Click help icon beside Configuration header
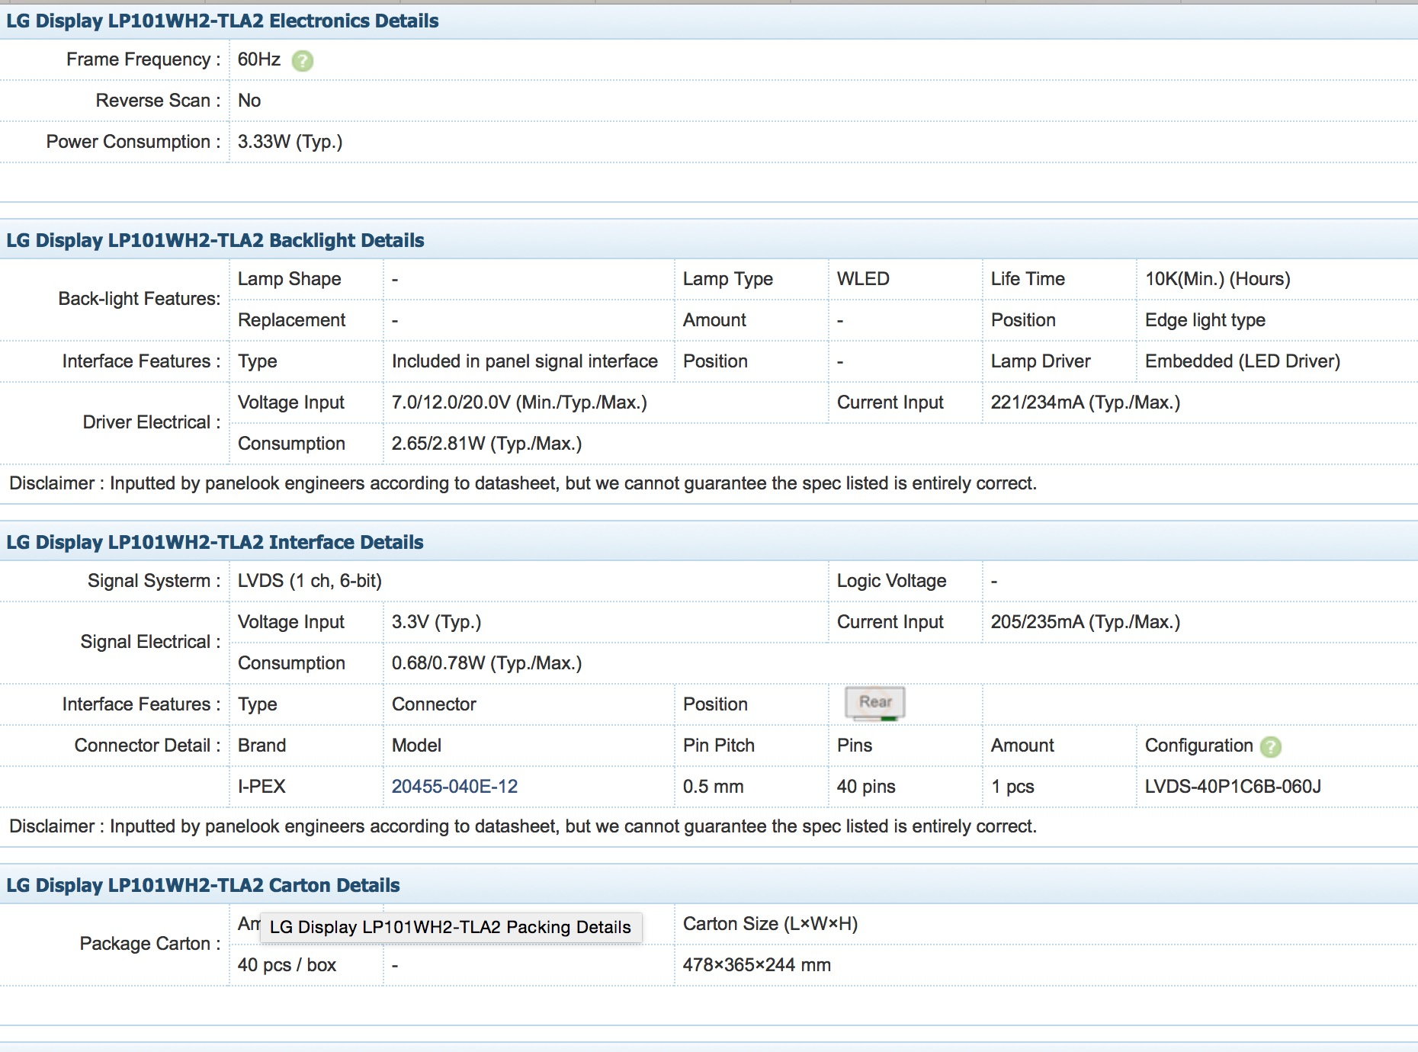The height and width of the screenshot is (1052, 1418). [1271, 746]
